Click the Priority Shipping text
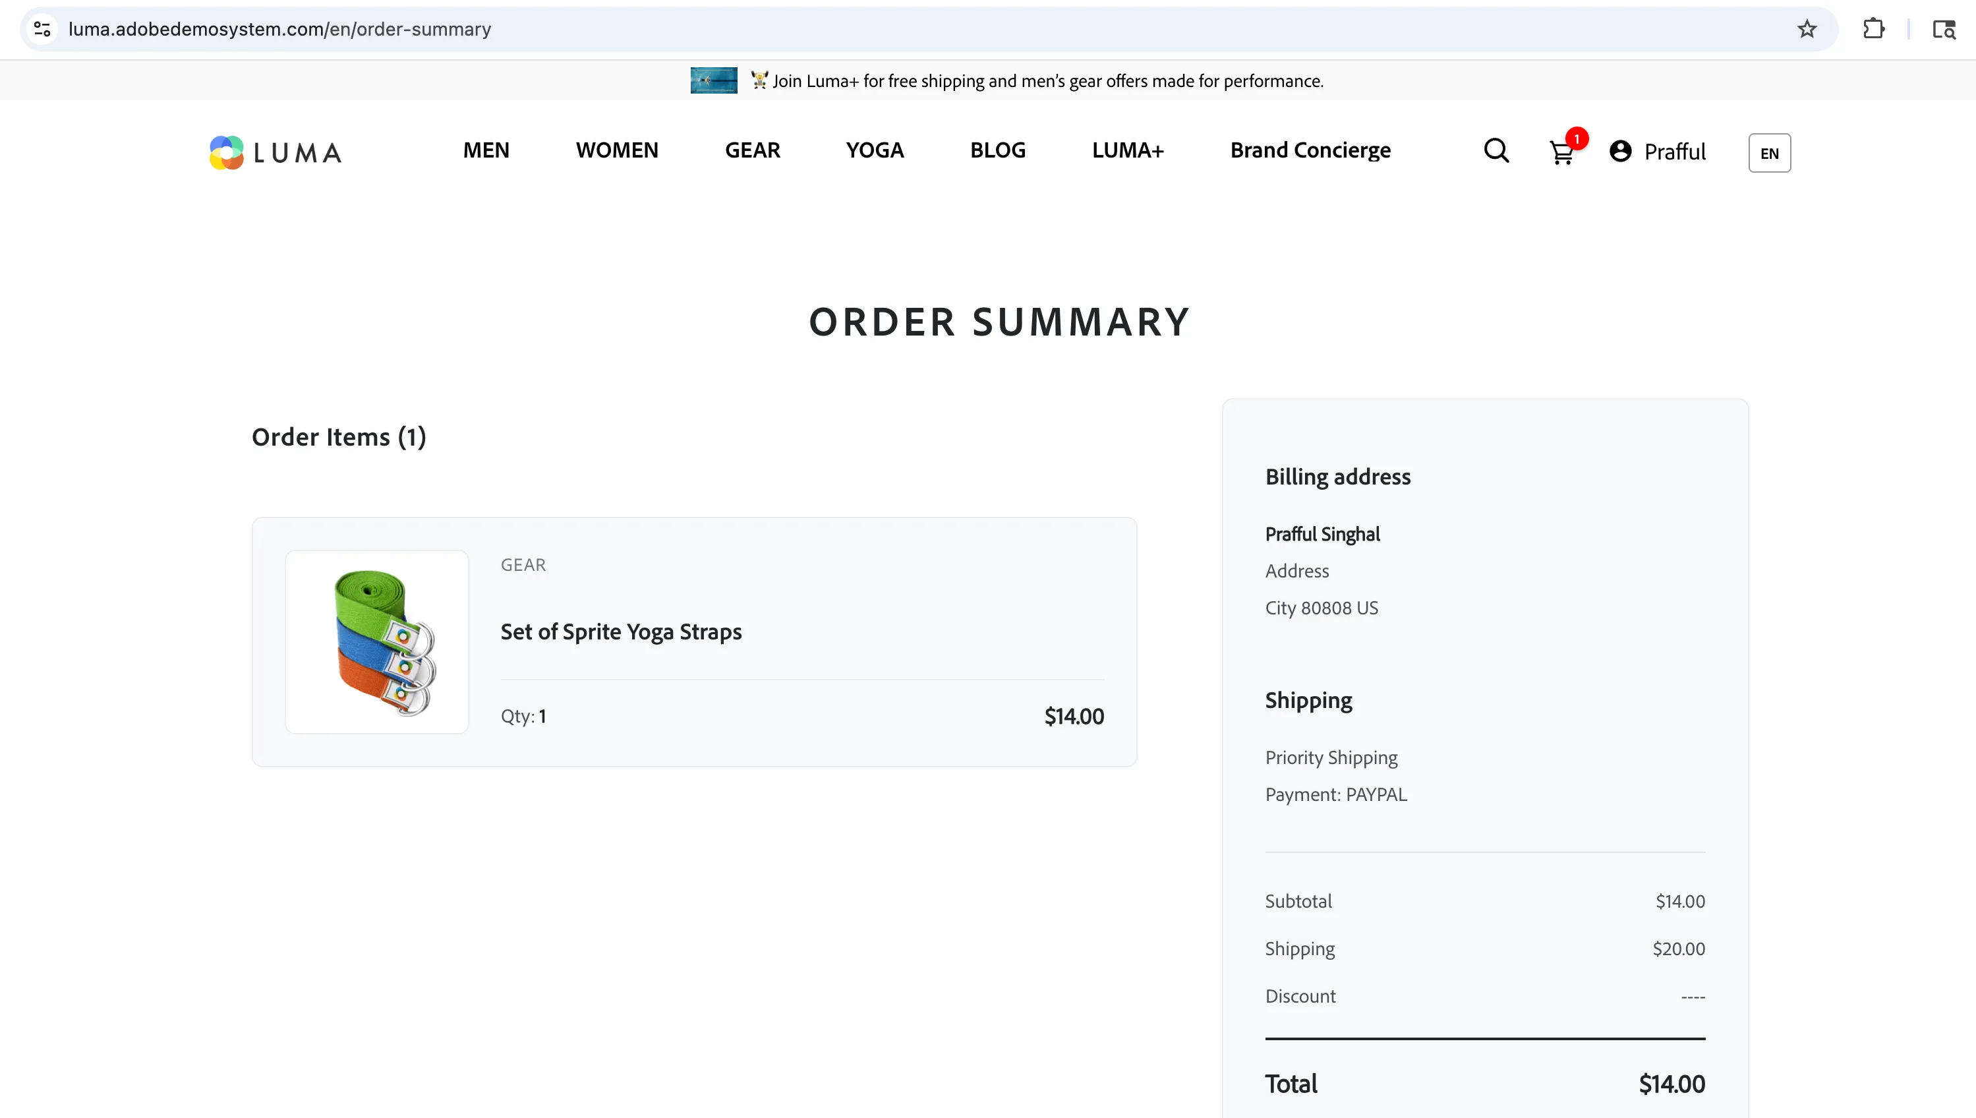 click(1331, 758)
